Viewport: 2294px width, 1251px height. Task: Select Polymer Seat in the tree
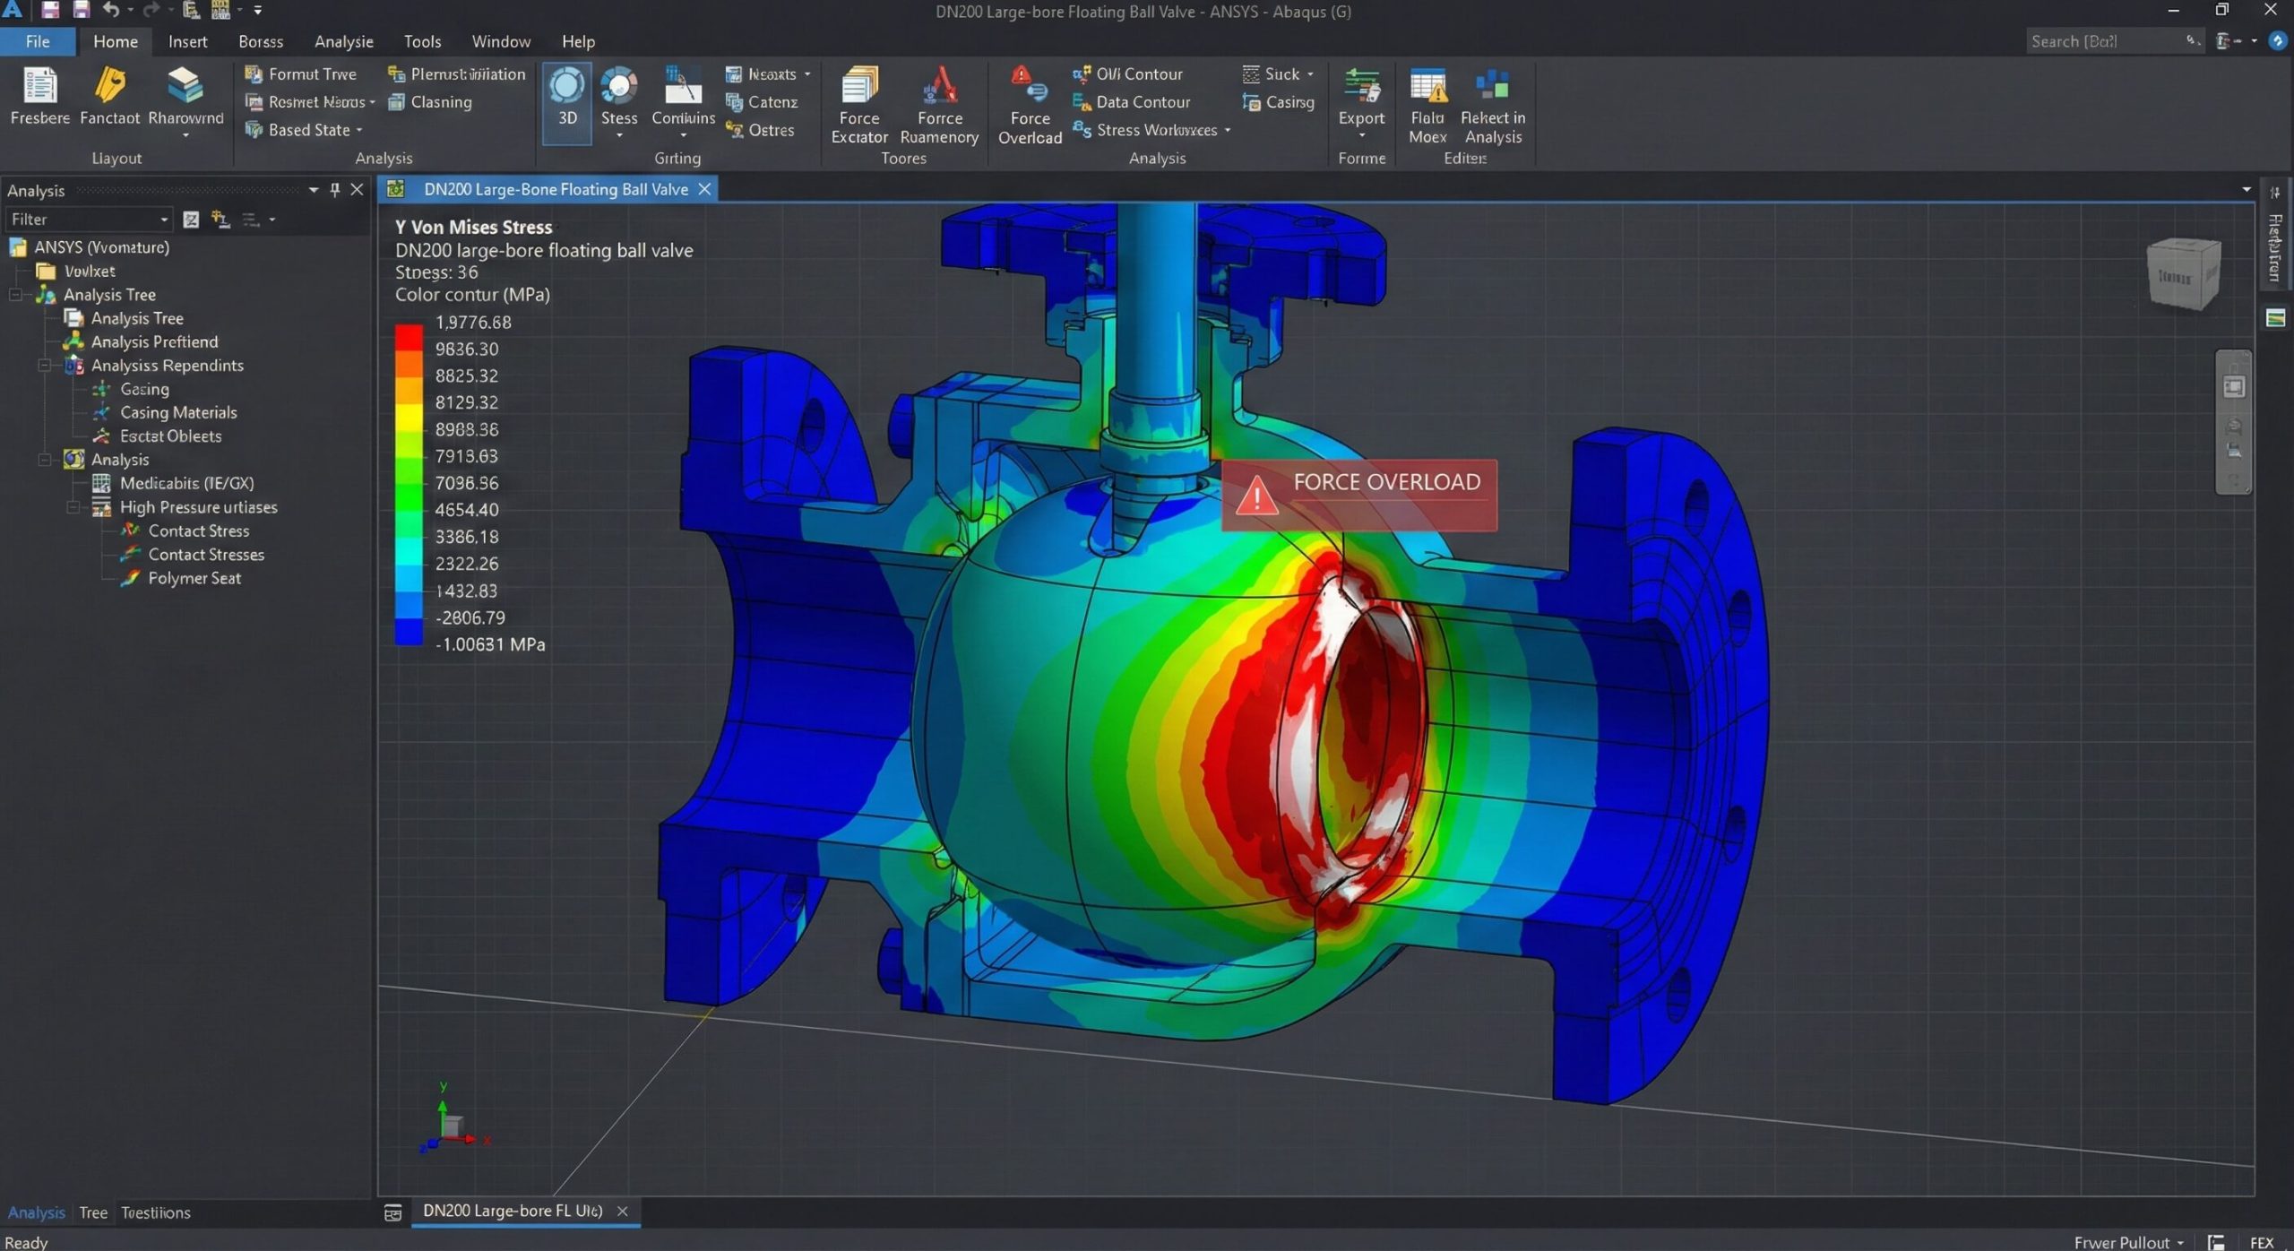tap(194, 578)
